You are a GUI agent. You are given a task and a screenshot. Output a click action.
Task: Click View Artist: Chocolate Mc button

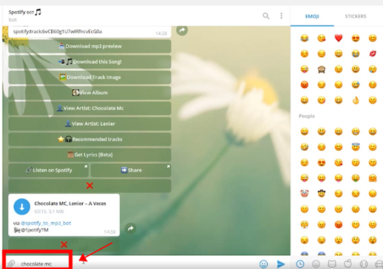[x=90, y=108]
